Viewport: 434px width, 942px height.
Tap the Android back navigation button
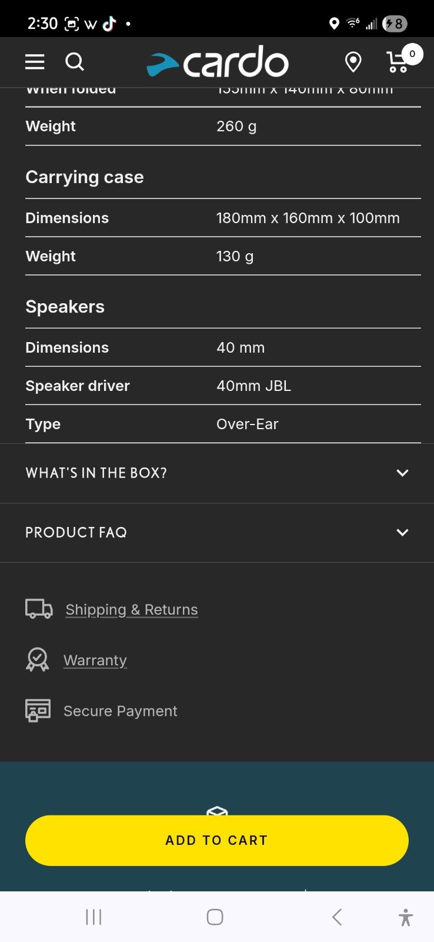point(337,917)
